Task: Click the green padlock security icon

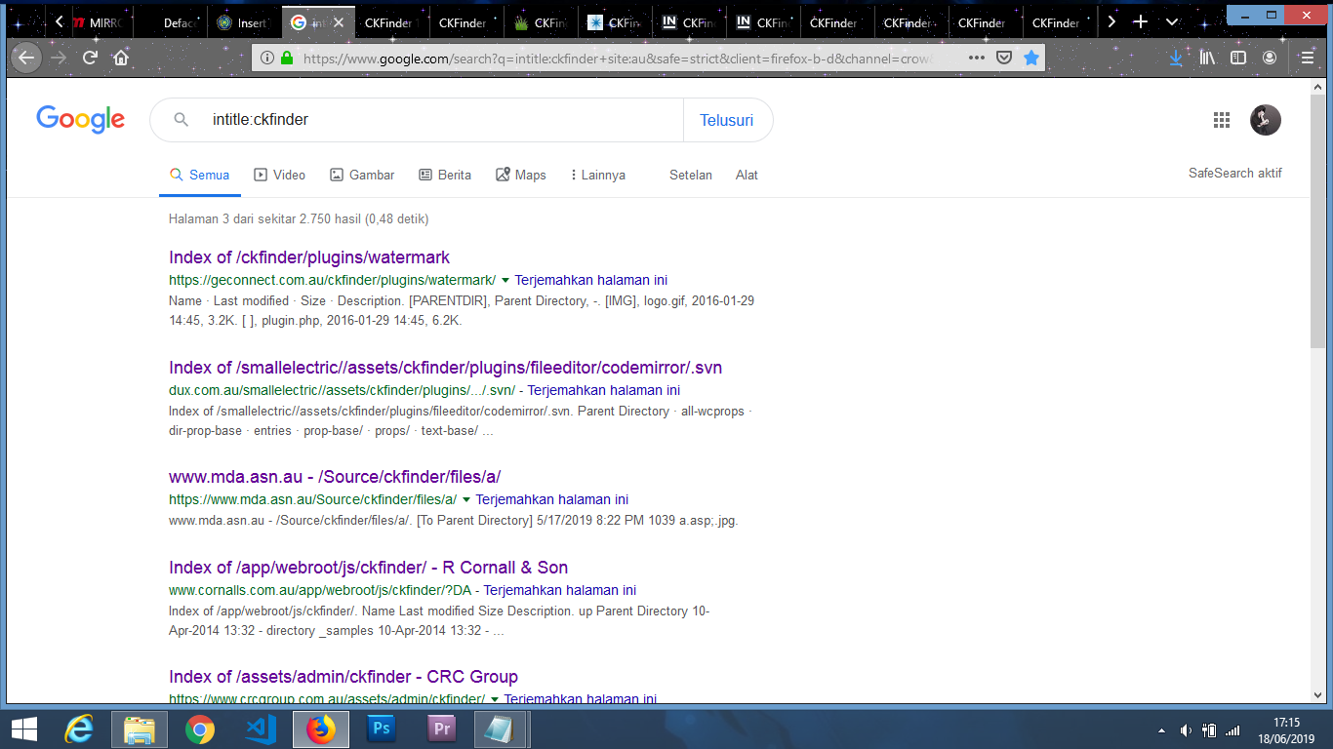Action: (x=287, y=58)
